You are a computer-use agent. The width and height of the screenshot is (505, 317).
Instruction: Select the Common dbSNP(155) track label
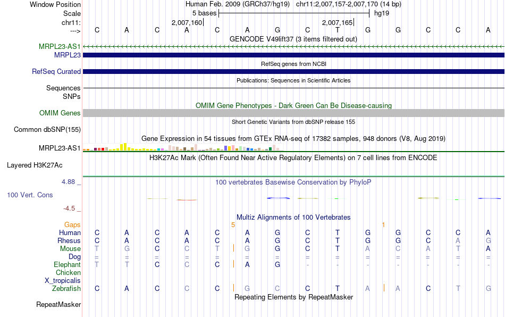[x=47, y=129]
